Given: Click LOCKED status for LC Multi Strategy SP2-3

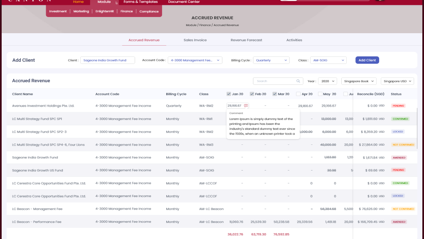Looking at the screenshot, I should pyautogui.click(x=398, y=132).
